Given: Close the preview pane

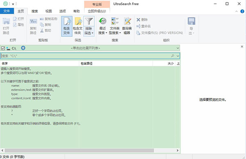Looking at the screenshot, I should (242, 47).
